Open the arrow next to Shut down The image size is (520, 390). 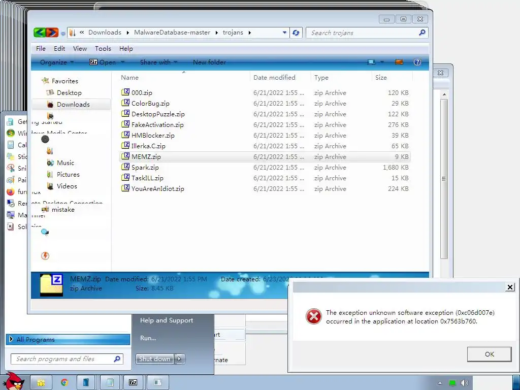pyautogui.click(x=179, y=359)
